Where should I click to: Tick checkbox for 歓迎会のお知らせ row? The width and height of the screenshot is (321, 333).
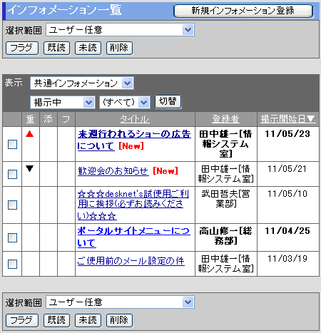pos(12,174)
